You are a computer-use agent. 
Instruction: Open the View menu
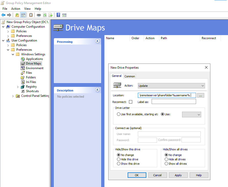(x=27, y=9)
